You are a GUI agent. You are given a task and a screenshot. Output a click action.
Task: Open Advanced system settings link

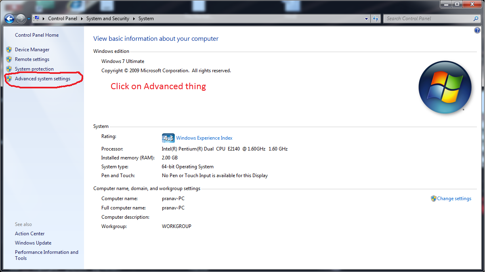coord(42,79)
